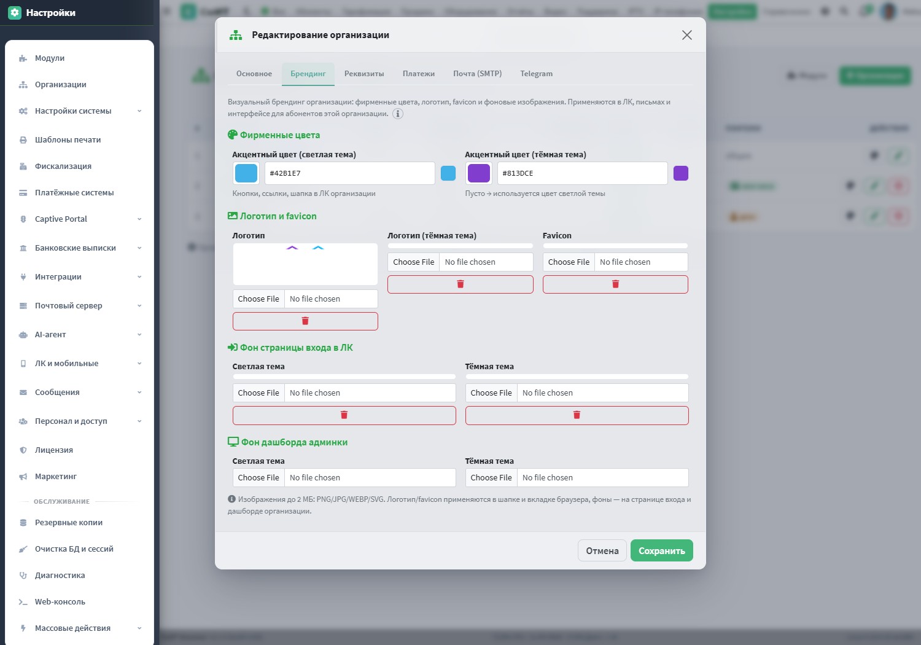Expand Банковские выписки submenu
The height and width of the screenshot is (645, 921).
tap(79, 248)
